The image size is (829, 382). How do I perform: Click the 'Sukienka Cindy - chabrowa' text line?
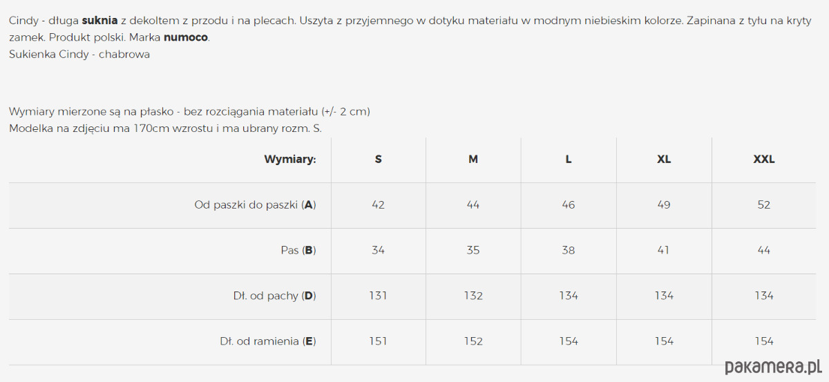click(x=79, y=55)
